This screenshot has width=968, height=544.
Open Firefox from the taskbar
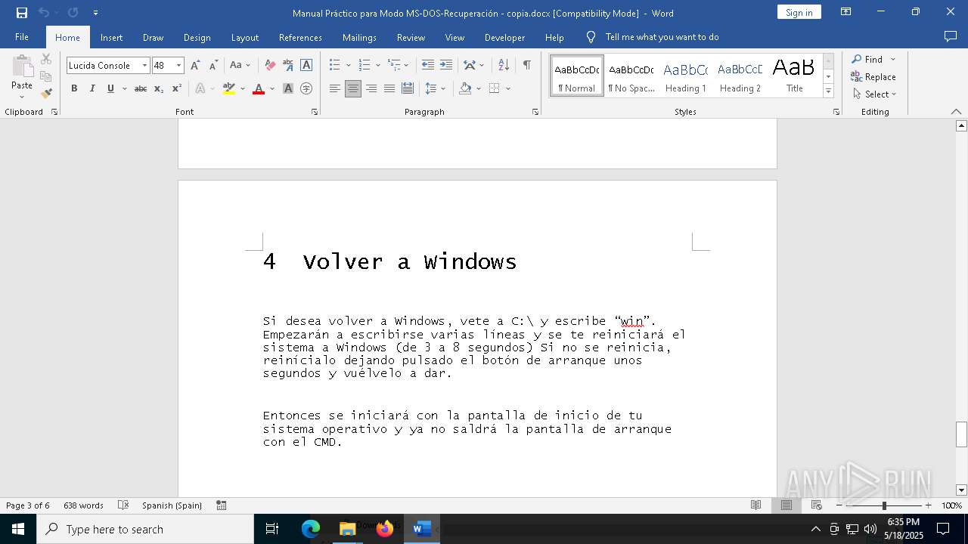pyautogui.click(x=385, y=529)
